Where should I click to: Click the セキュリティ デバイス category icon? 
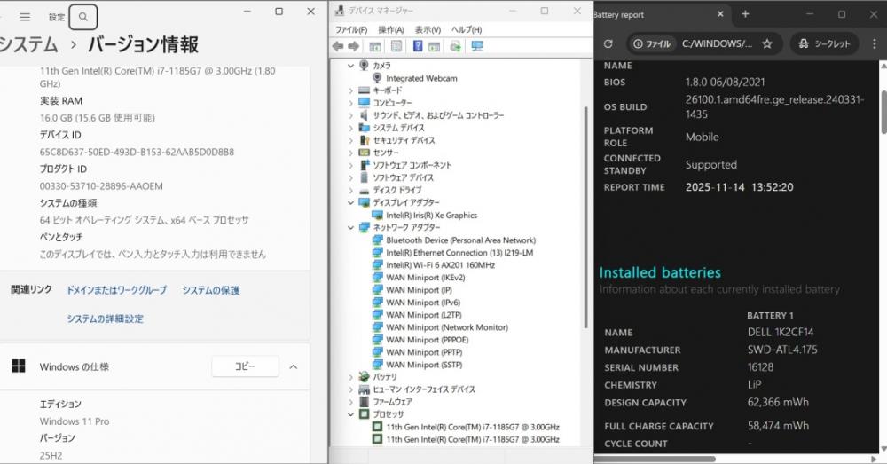coord(364,140)
